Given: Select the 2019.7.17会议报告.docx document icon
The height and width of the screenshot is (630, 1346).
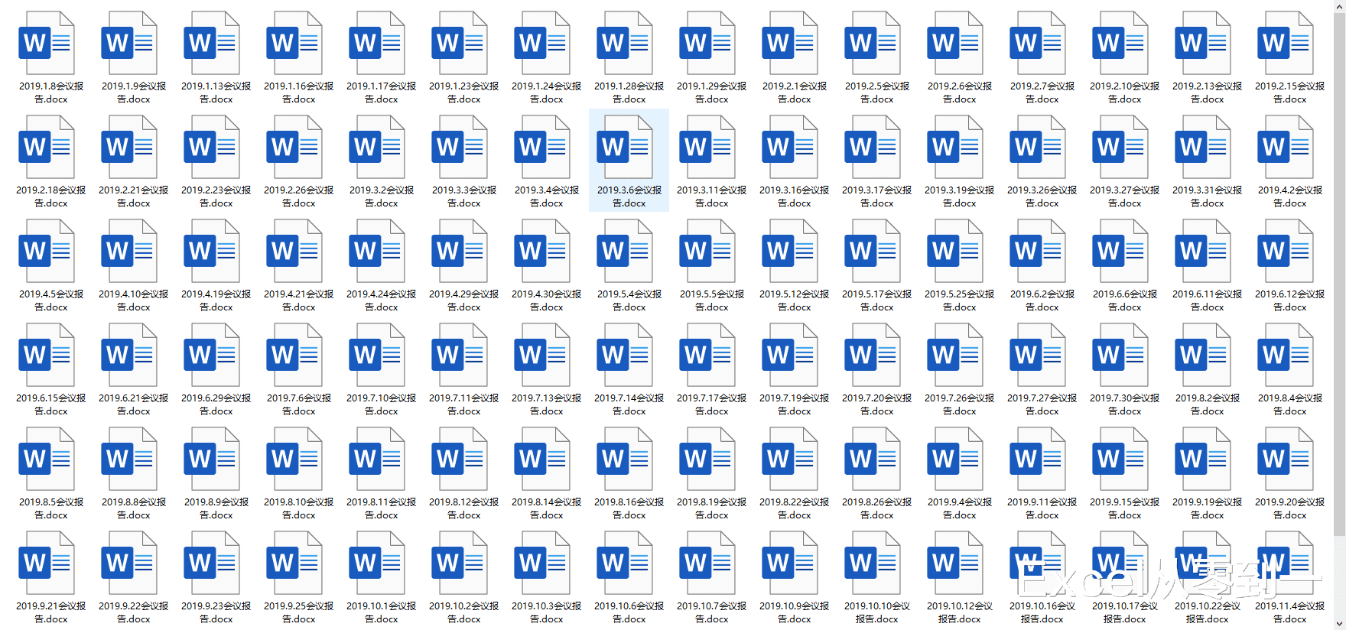Looking at the screenshot, I should (x=707, y=355).
